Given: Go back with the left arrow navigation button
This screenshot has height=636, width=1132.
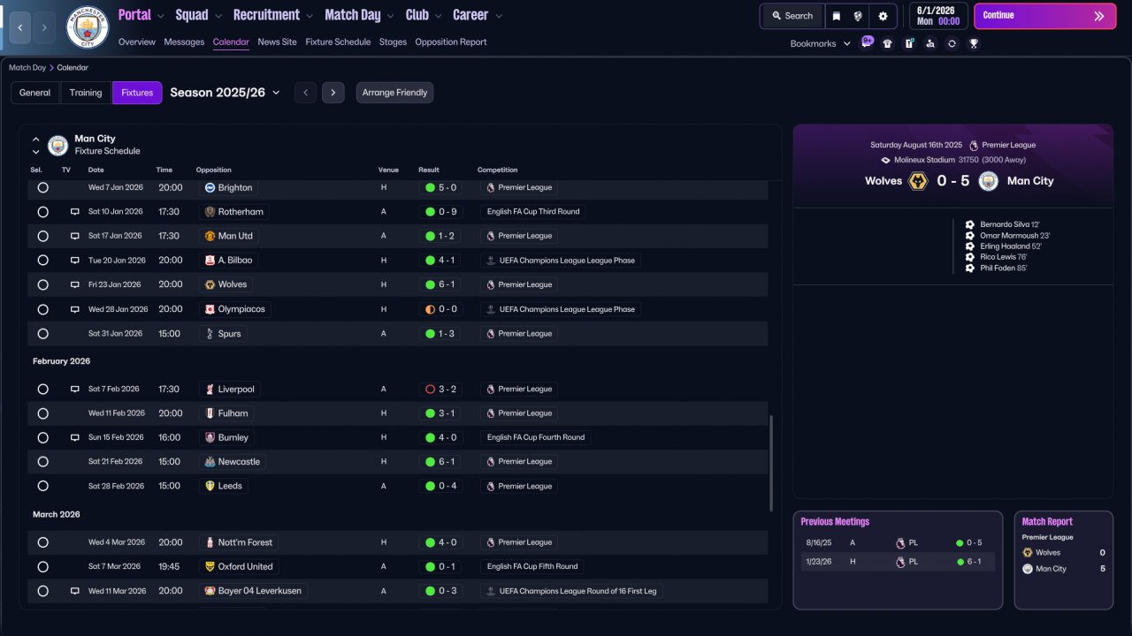Looking at the screenshot, I should tap(20, 27).
